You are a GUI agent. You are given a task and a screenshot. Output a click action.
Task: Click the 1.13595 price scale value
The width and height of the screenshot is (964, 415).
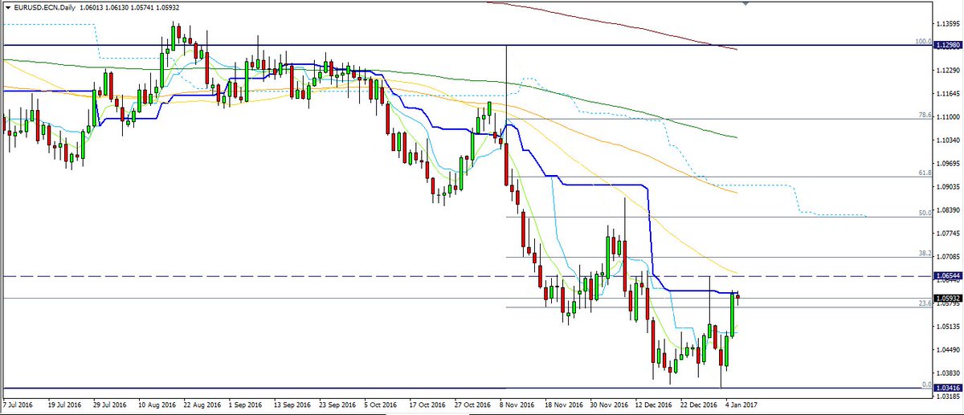click(x=948, y=23)
